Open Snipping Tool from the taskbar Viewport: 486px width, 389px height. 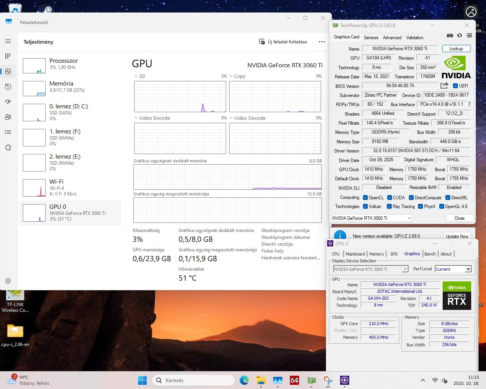328,380
